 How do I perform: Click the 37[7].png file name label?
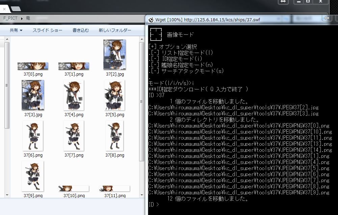click(74, 155)
